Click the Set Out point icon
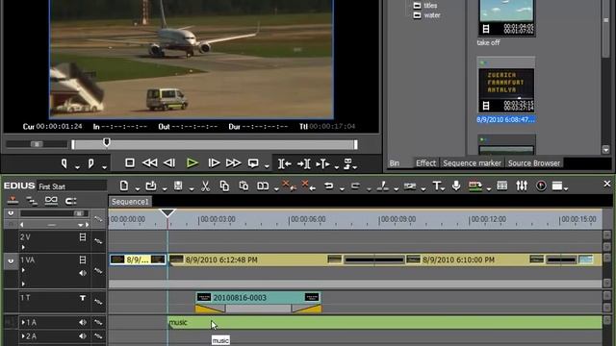616x346 pixels. 90,163
